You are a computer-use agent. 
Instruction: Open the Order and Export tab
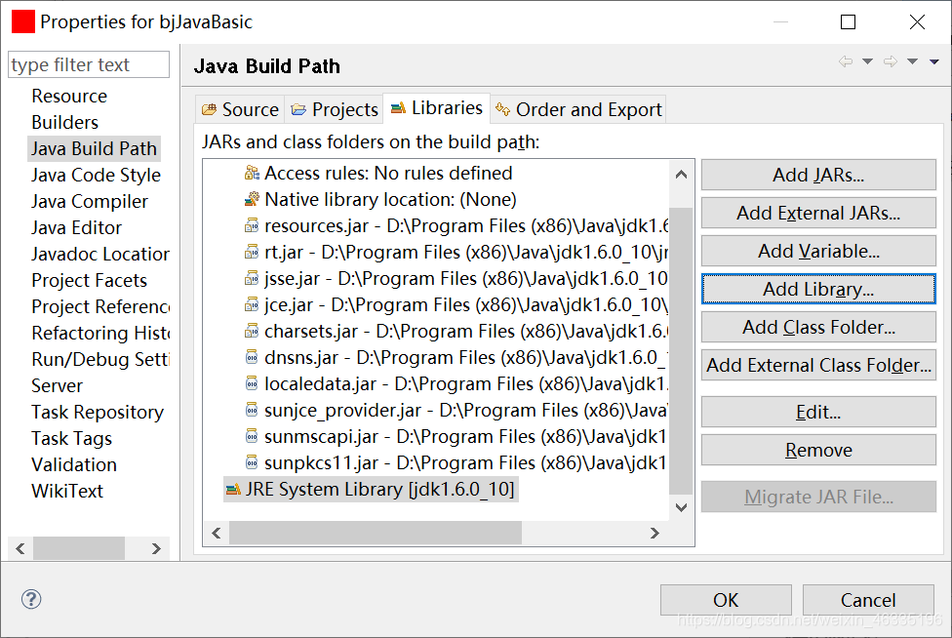(578, 109)
